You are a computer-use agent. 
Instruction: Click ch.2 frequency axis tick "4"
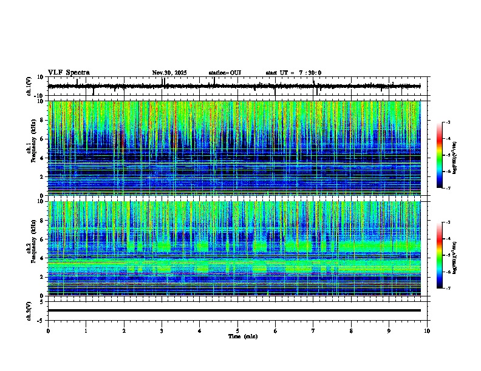coord(42,258)
